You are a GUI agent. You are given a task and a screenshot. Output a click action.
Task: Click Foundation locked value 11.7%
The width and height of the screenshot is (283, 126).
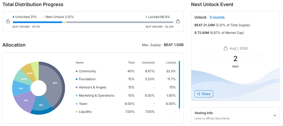[x=171, y=79]
